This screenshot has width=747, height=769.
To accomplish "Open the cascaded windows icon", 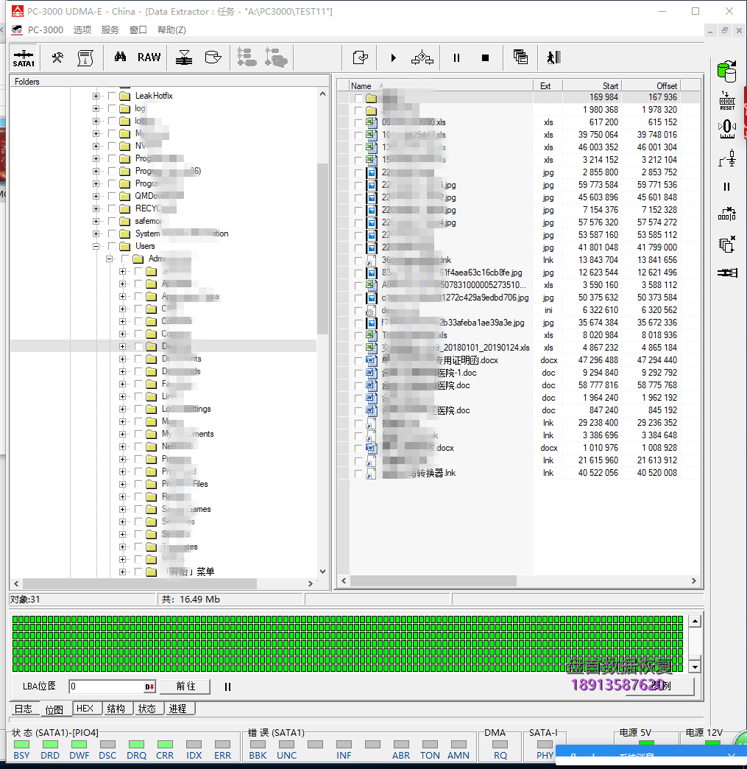I will pos(520,57).
